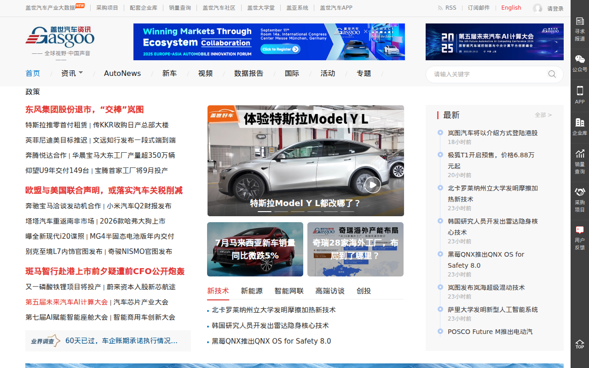The image size is (589, 368).
Task: Open 仰望U9年交付149台 news link
Action: (x=57, y=170)
